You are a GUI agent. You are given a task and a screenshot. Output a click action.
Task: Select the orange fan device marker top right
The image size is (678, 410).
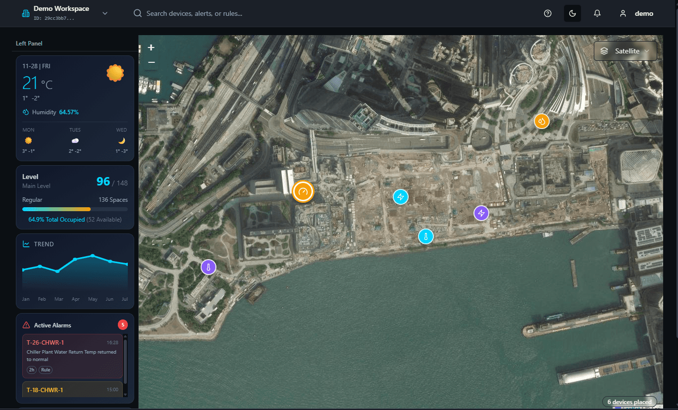point(541,121)
